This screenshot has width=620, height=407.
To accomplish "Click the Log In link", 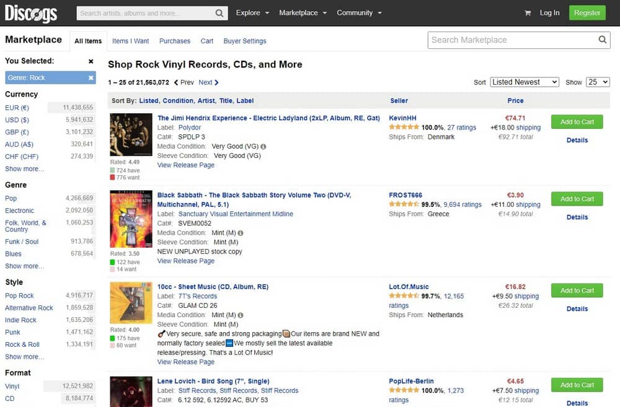I will point(549,13).
